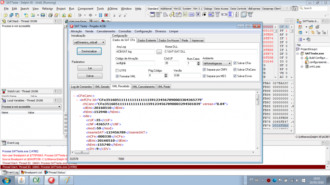The width and height of the screenshot is (330, 185).
Task: Enable the UTF8 checkbox
Action: pos(117,71)
